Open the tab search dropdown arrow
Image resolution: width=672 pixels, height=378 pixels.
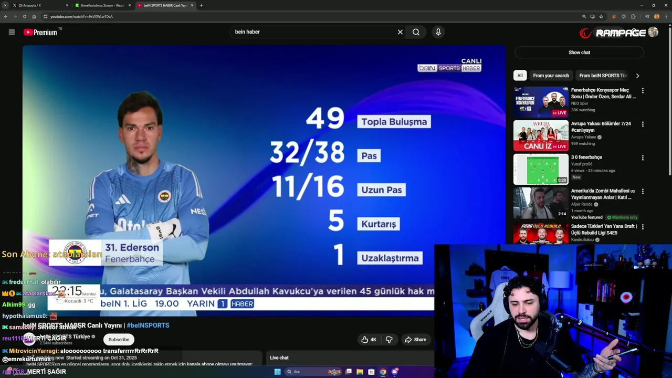(x=5, y=5)
